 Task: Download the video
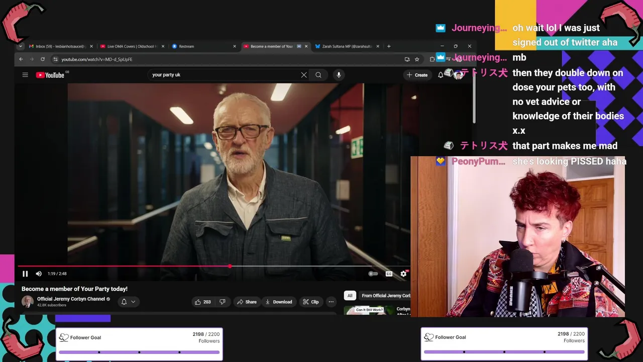(279, 302)
